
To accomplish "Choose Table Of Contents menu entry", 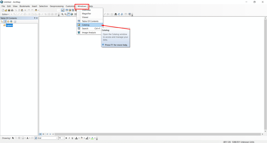I will pos(90,21).
